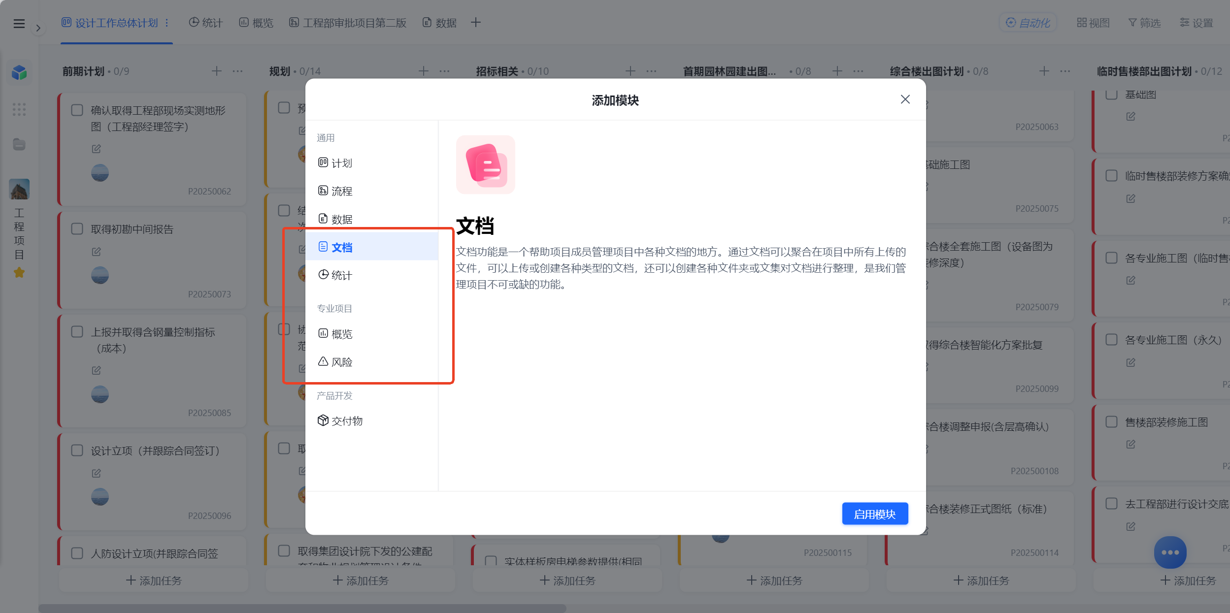Open 首期园林园建出图 column more options
Viewport: 1230px width, 613px height.
[x=858, y=71]
